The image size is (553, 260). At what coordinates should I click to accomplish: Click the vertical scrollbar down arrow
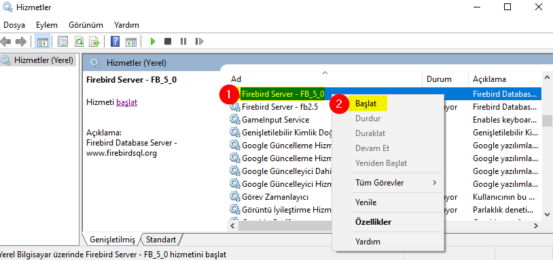pos(547,214)
